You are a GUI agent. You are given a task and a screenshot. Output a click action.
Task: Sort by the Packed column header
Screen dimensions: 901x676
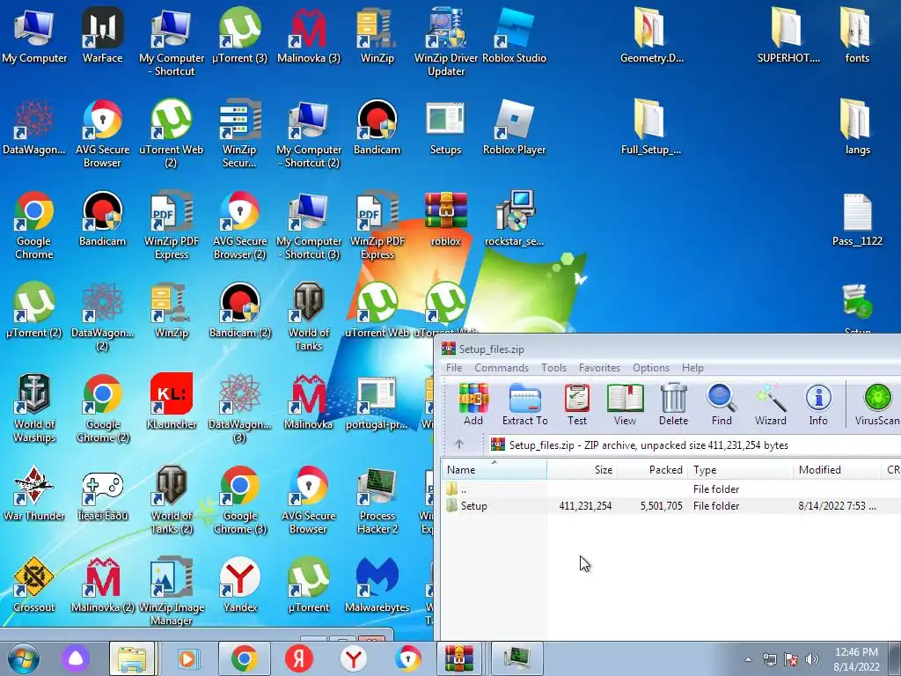point(652,470)
